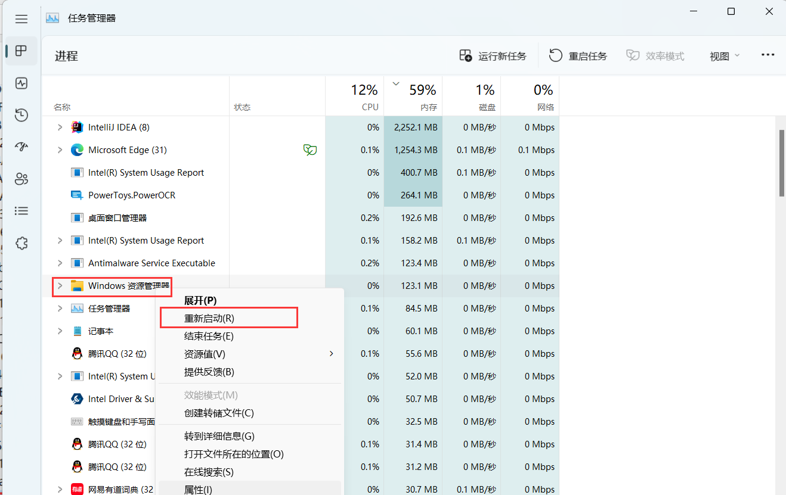Open App history from the sidebar

point(21,115)
